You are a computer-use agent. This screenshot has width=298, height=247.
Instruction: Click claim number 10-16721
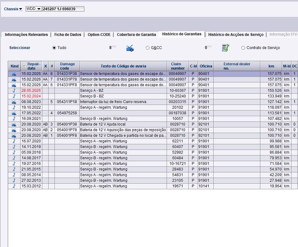point(177,164)
